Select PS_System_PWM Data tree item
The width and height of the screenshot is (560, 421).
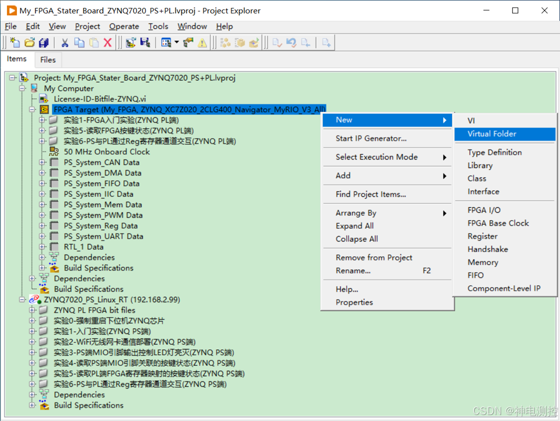click(x=103, y=215)
